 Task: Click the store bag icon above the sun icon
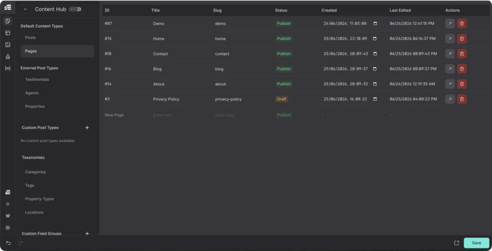[8, 192]
